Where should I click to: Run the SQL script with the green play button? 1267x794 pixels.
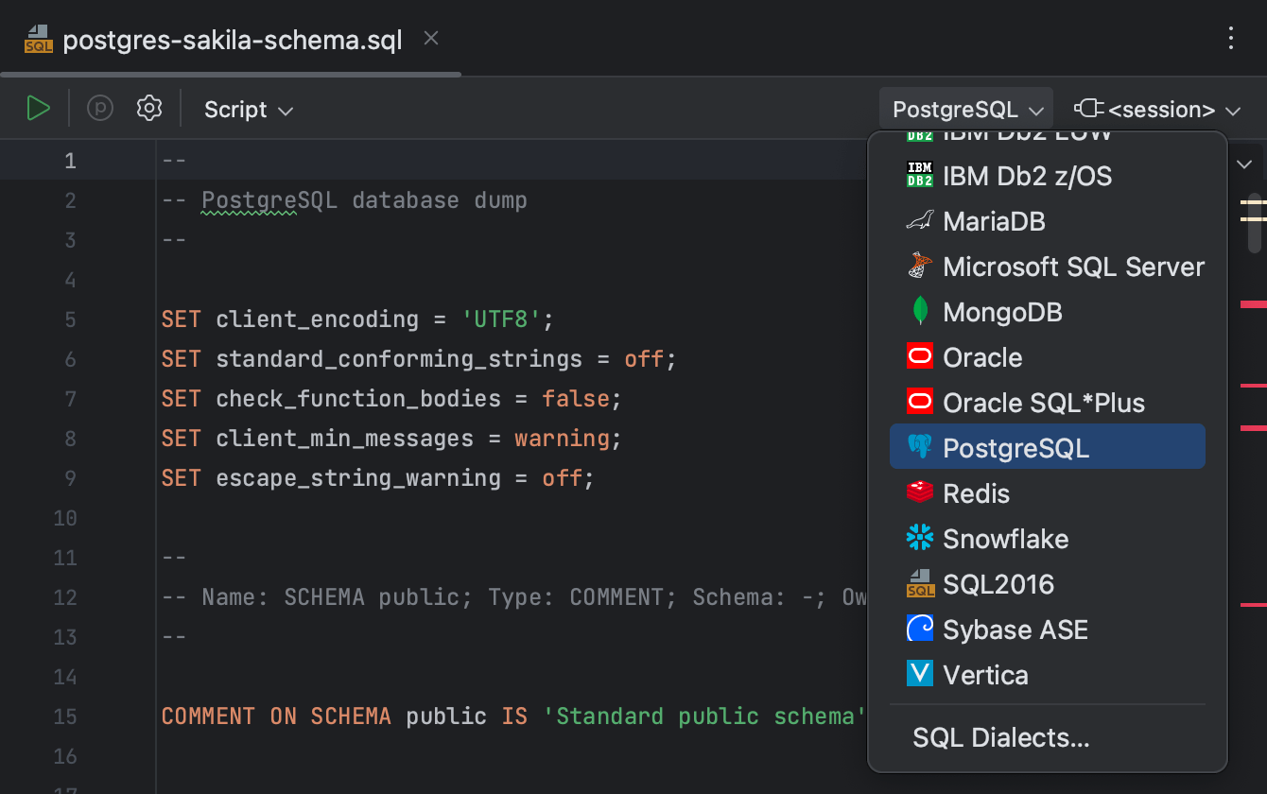[x=39, y=108]
